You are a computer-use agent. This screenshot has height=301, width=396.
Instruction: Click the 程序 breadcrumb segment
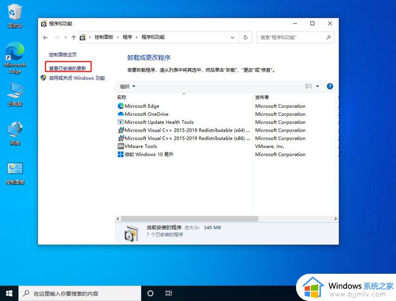[x=127, y=37]
